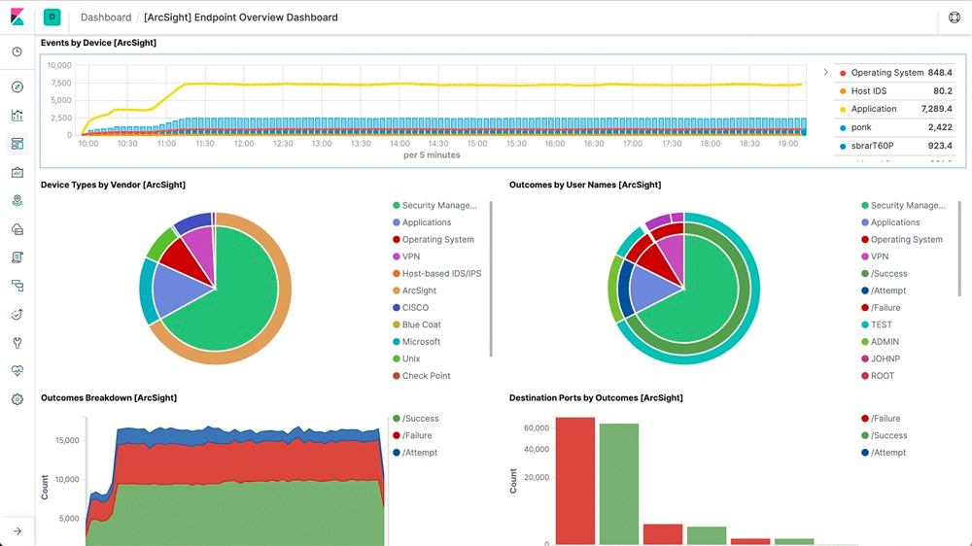Screen dimensions: 972x546
Task: Select Unix legend entry
Action: point(406,358)
